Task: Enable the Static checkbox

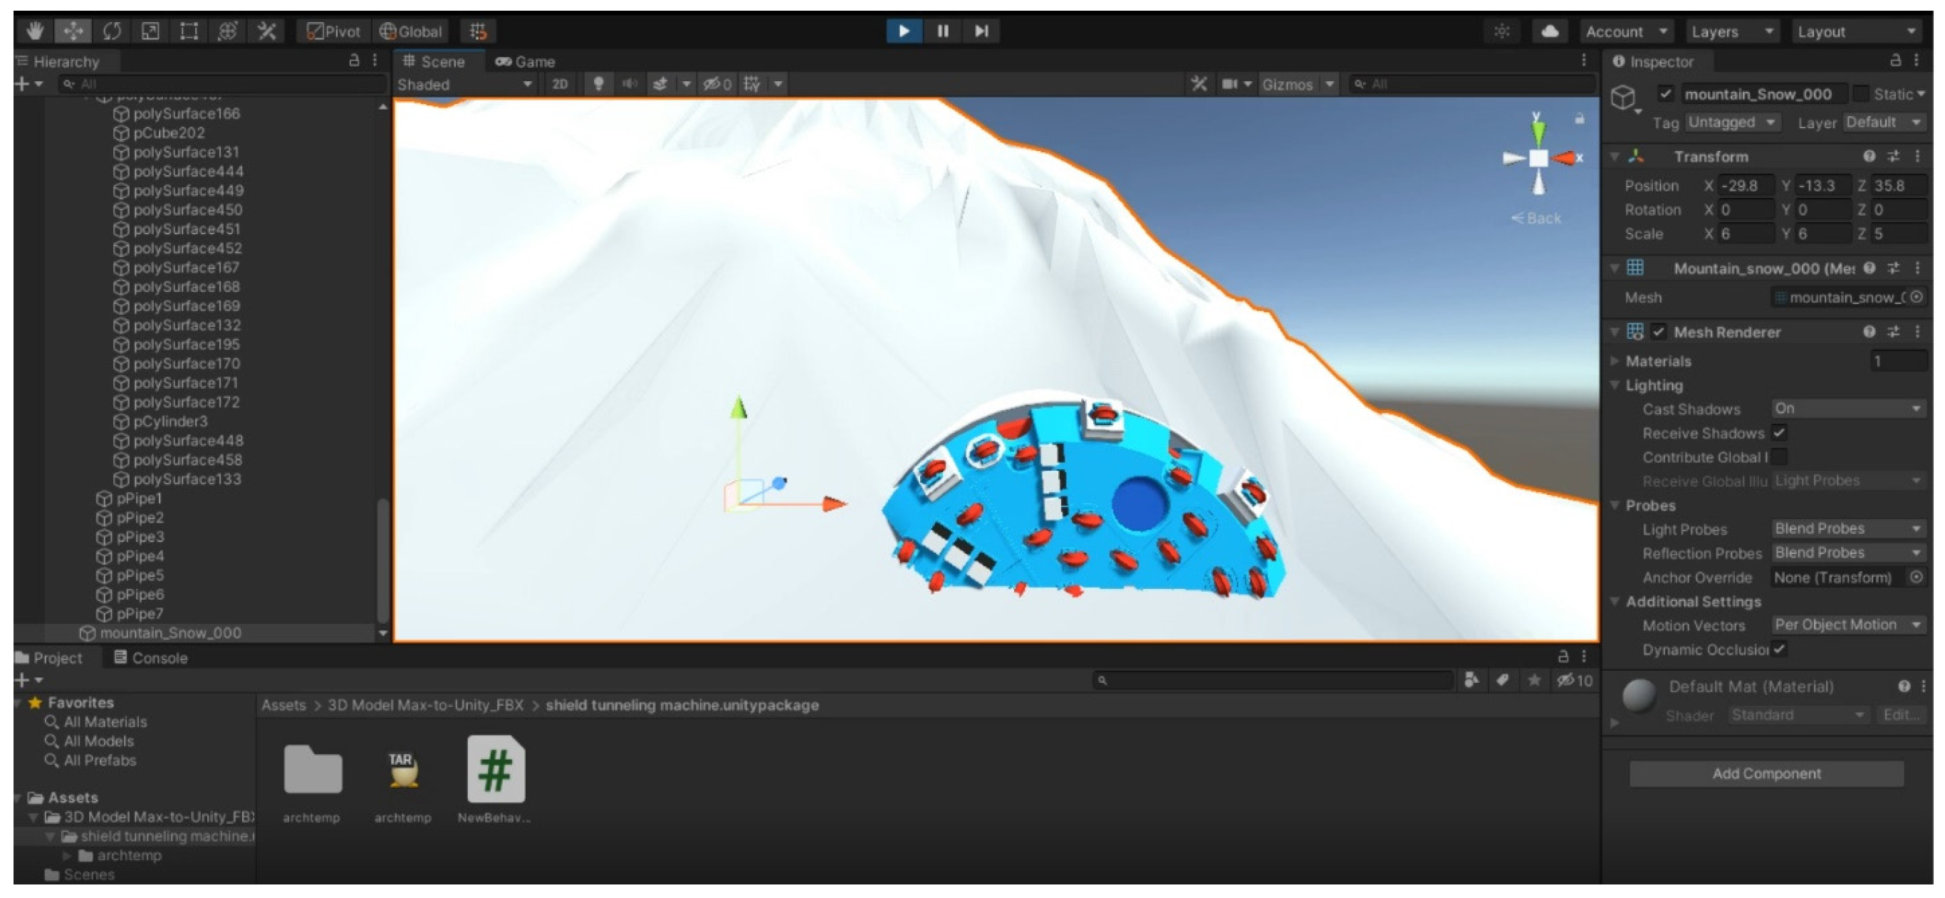Action: coord(1862,94)
